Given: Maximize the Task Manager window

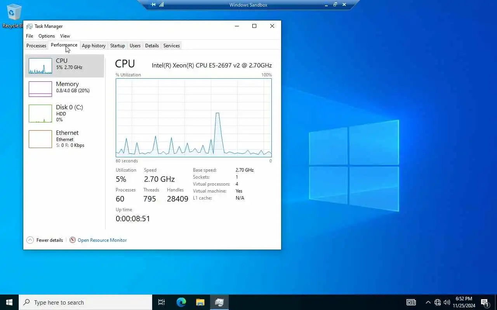Looking at the screenshot, I should pyautogui.click(x=254, y=26).
